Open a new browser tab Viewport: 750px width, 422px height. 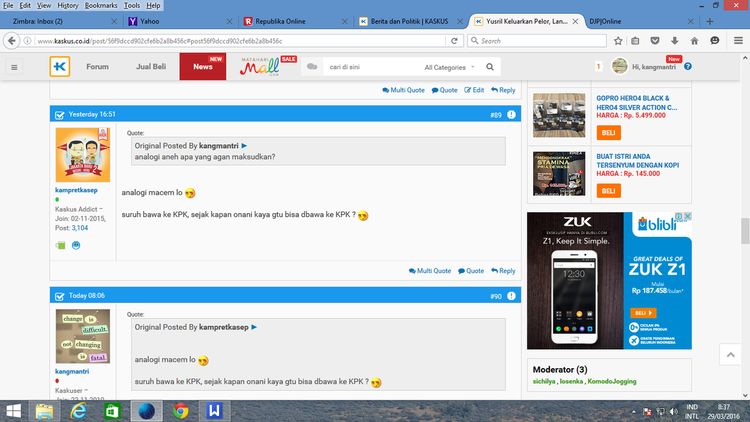coord(710,21)
